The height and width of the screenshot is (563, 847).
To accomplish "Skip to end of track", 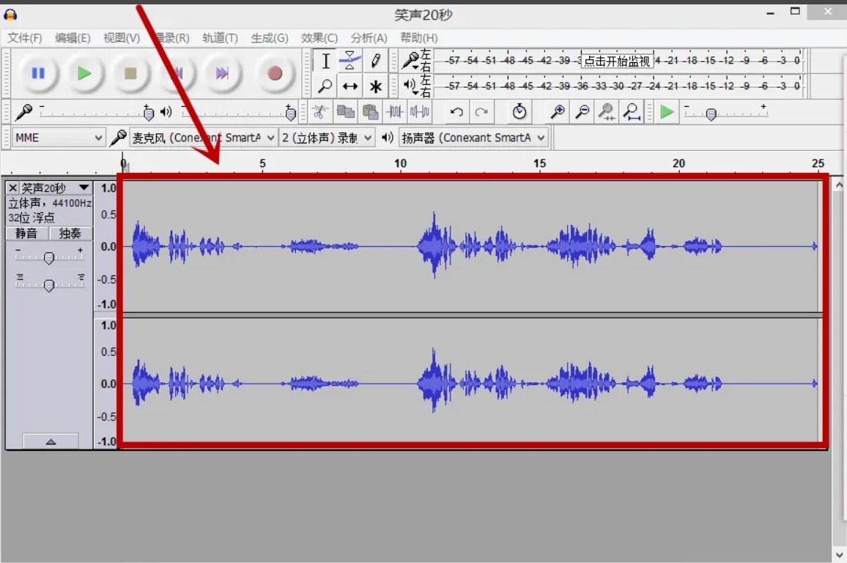I will [x=222, y=73].
